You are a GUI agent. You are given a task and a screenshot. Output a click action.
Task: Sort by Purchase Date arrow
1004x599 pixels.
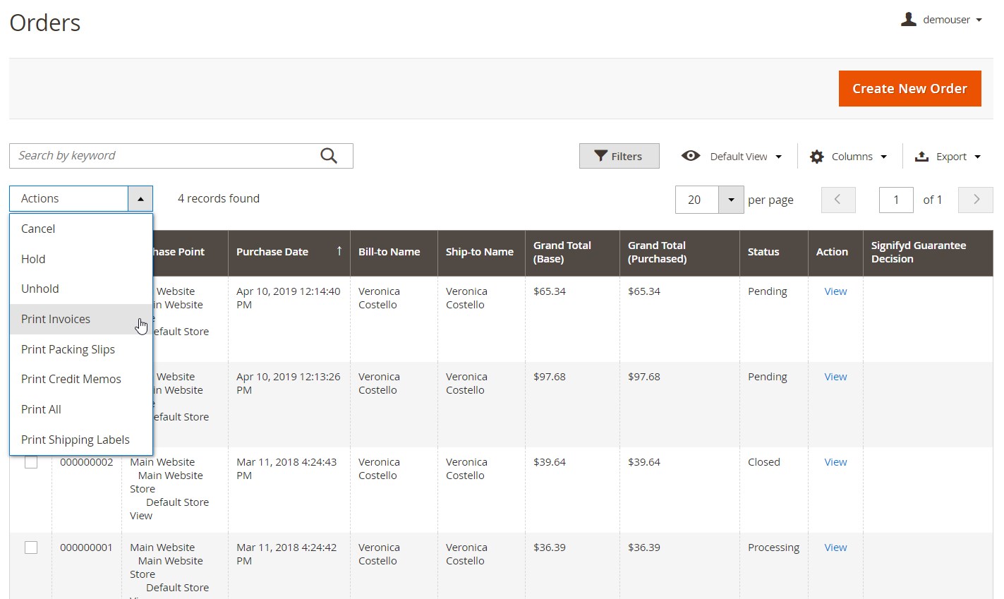click(x=339, y=251)
